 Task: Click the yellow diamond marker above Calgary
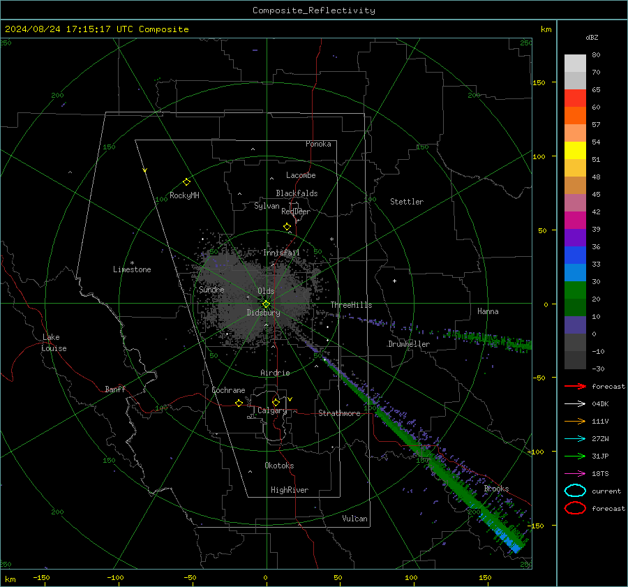pos(276,402)
